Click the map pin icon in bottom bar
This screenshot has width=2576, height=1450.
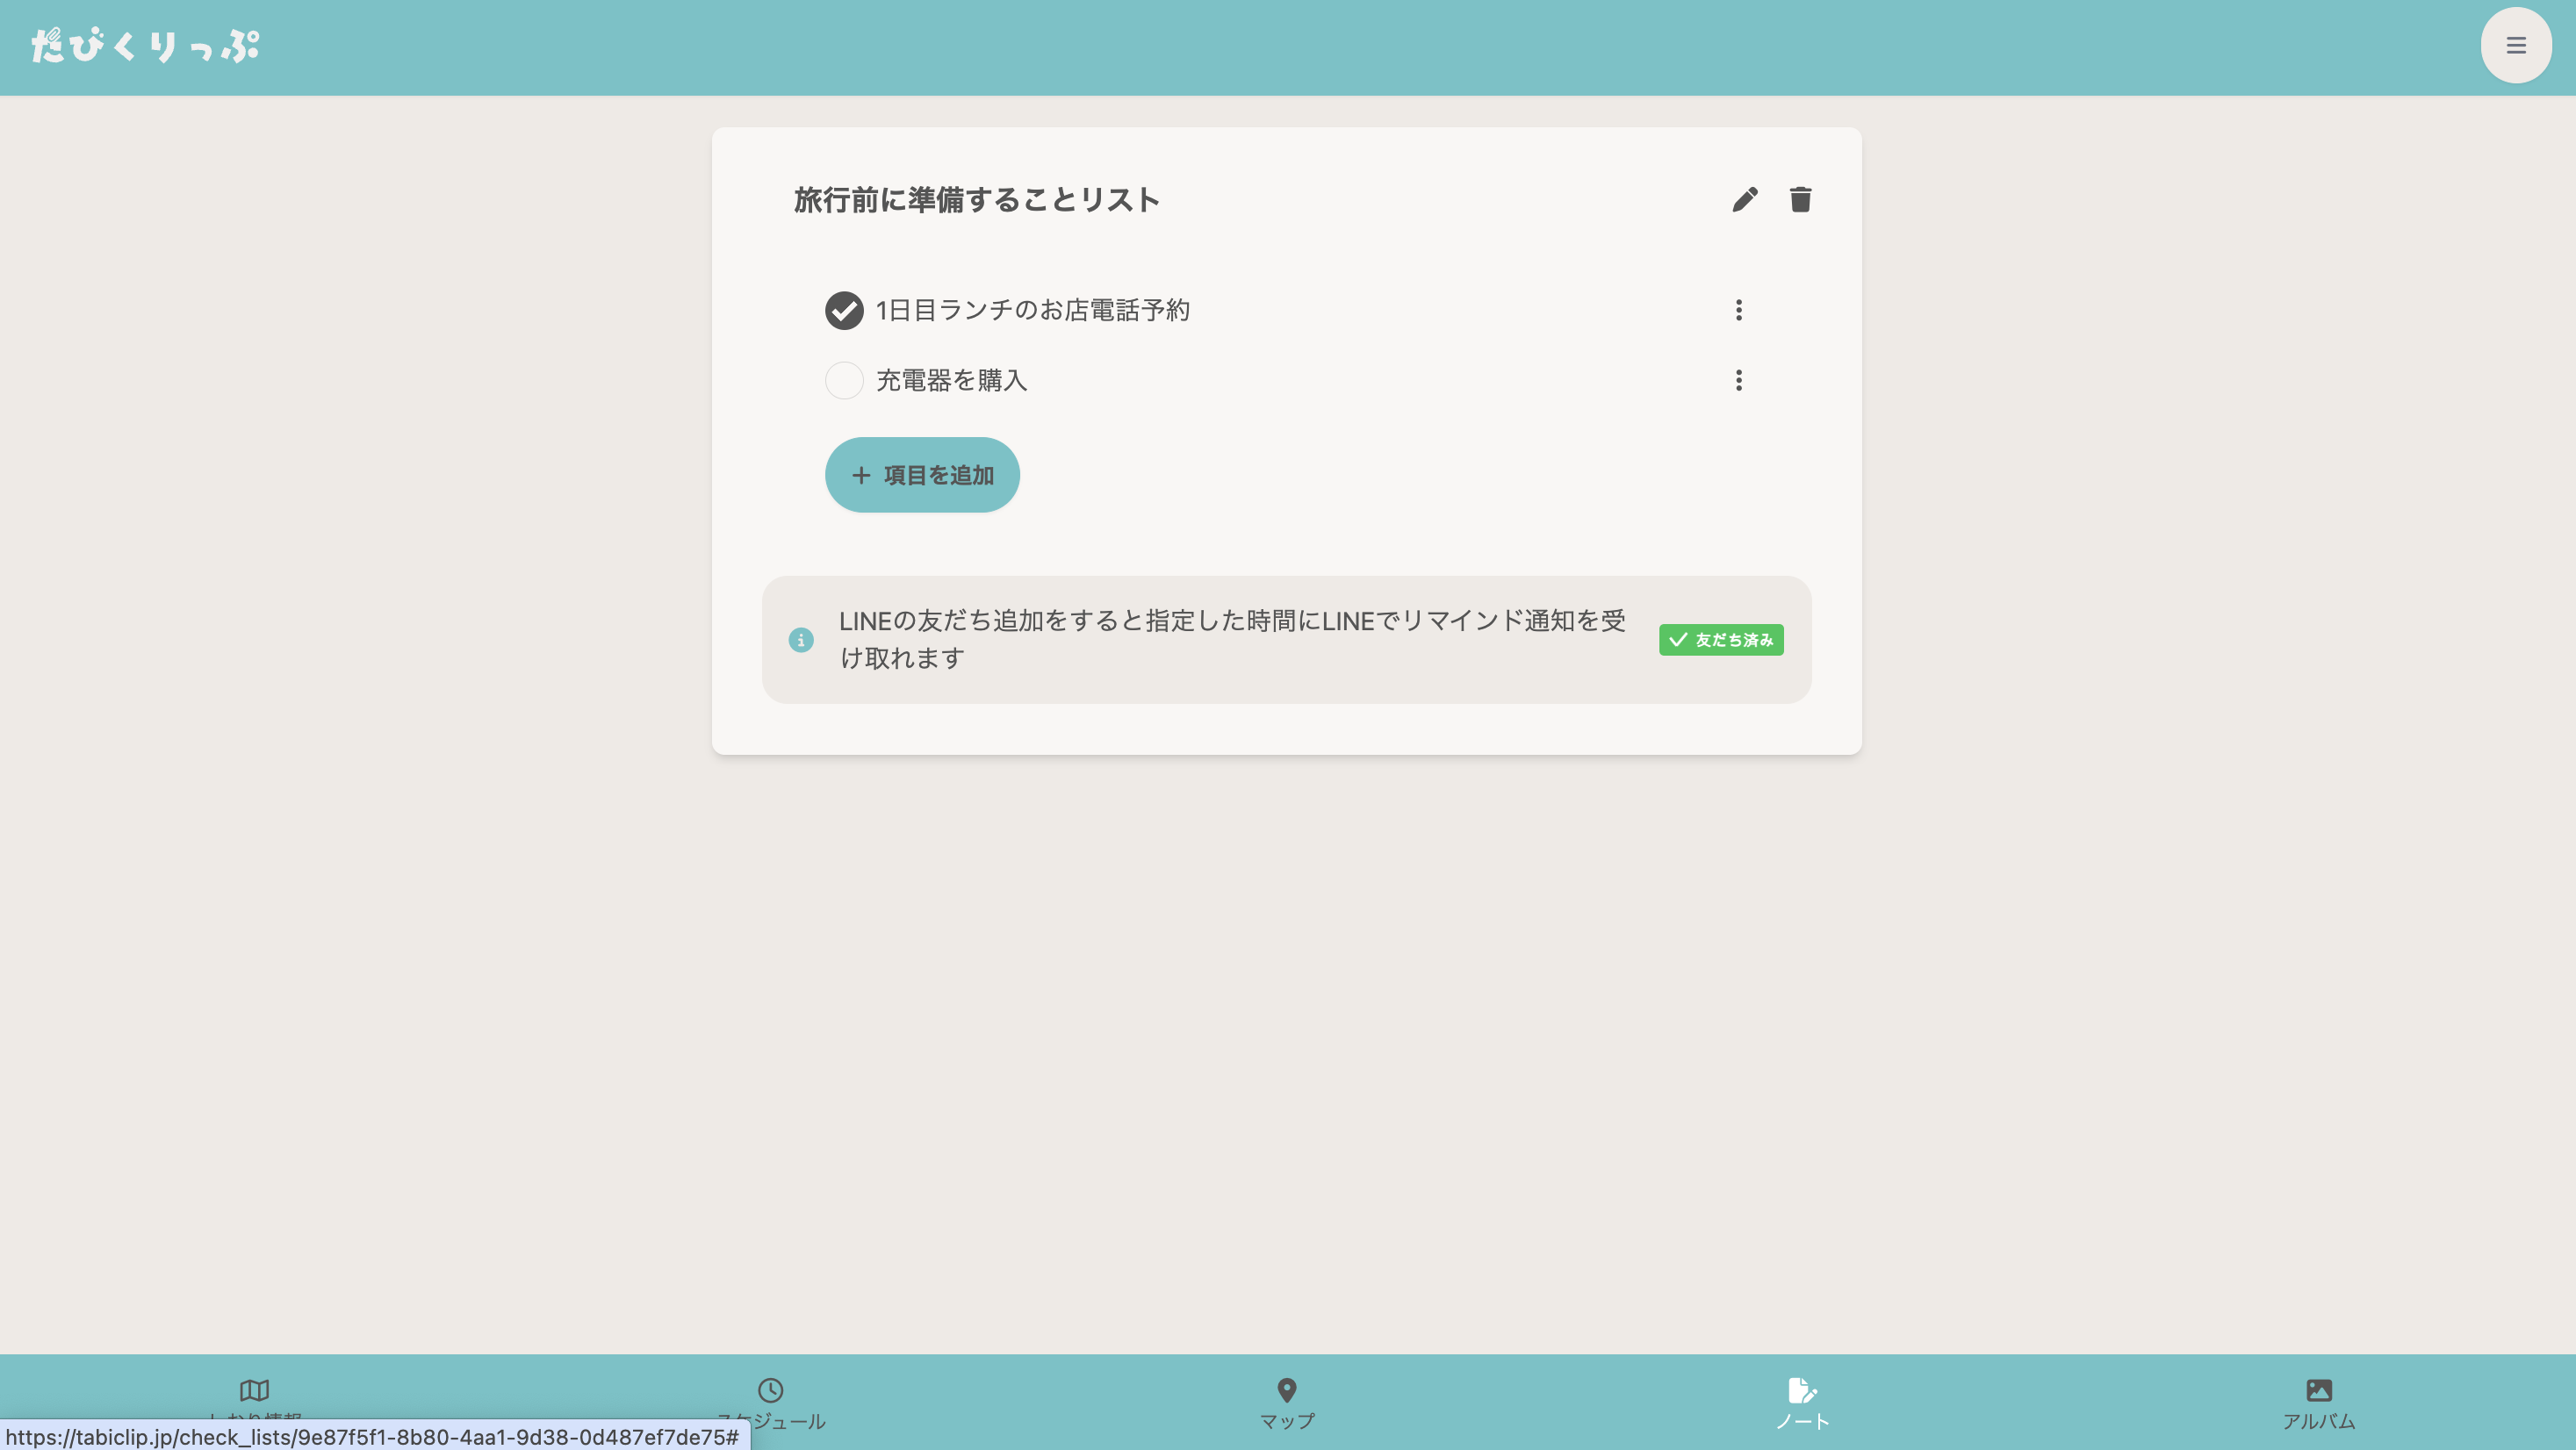pos(1286,1389)
